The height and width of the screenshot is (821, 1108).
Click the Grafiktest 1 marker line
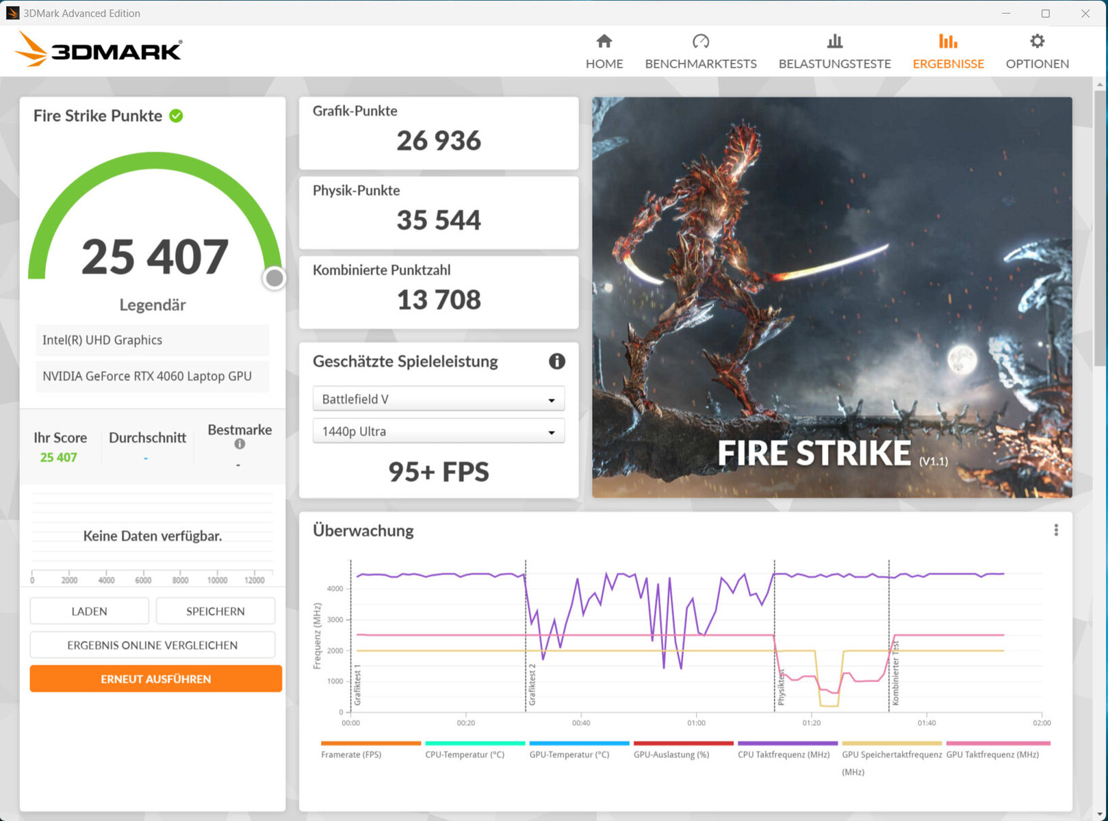point(351,636)
